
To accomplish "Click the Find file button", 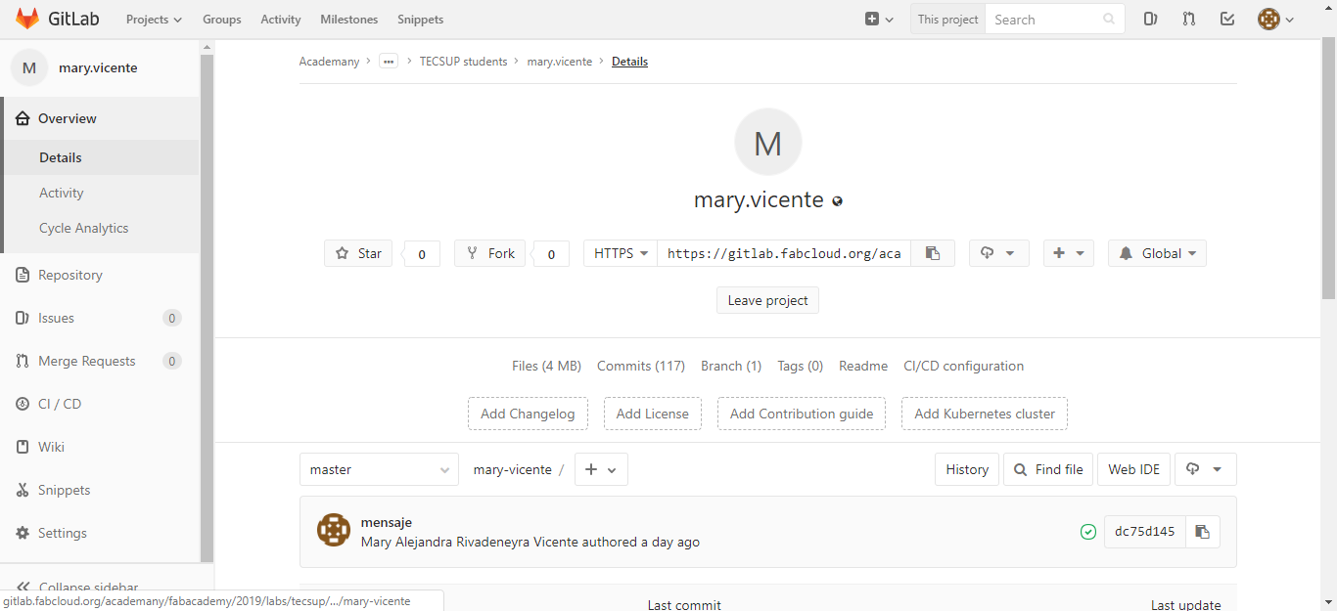I will tap(1048, 469).
